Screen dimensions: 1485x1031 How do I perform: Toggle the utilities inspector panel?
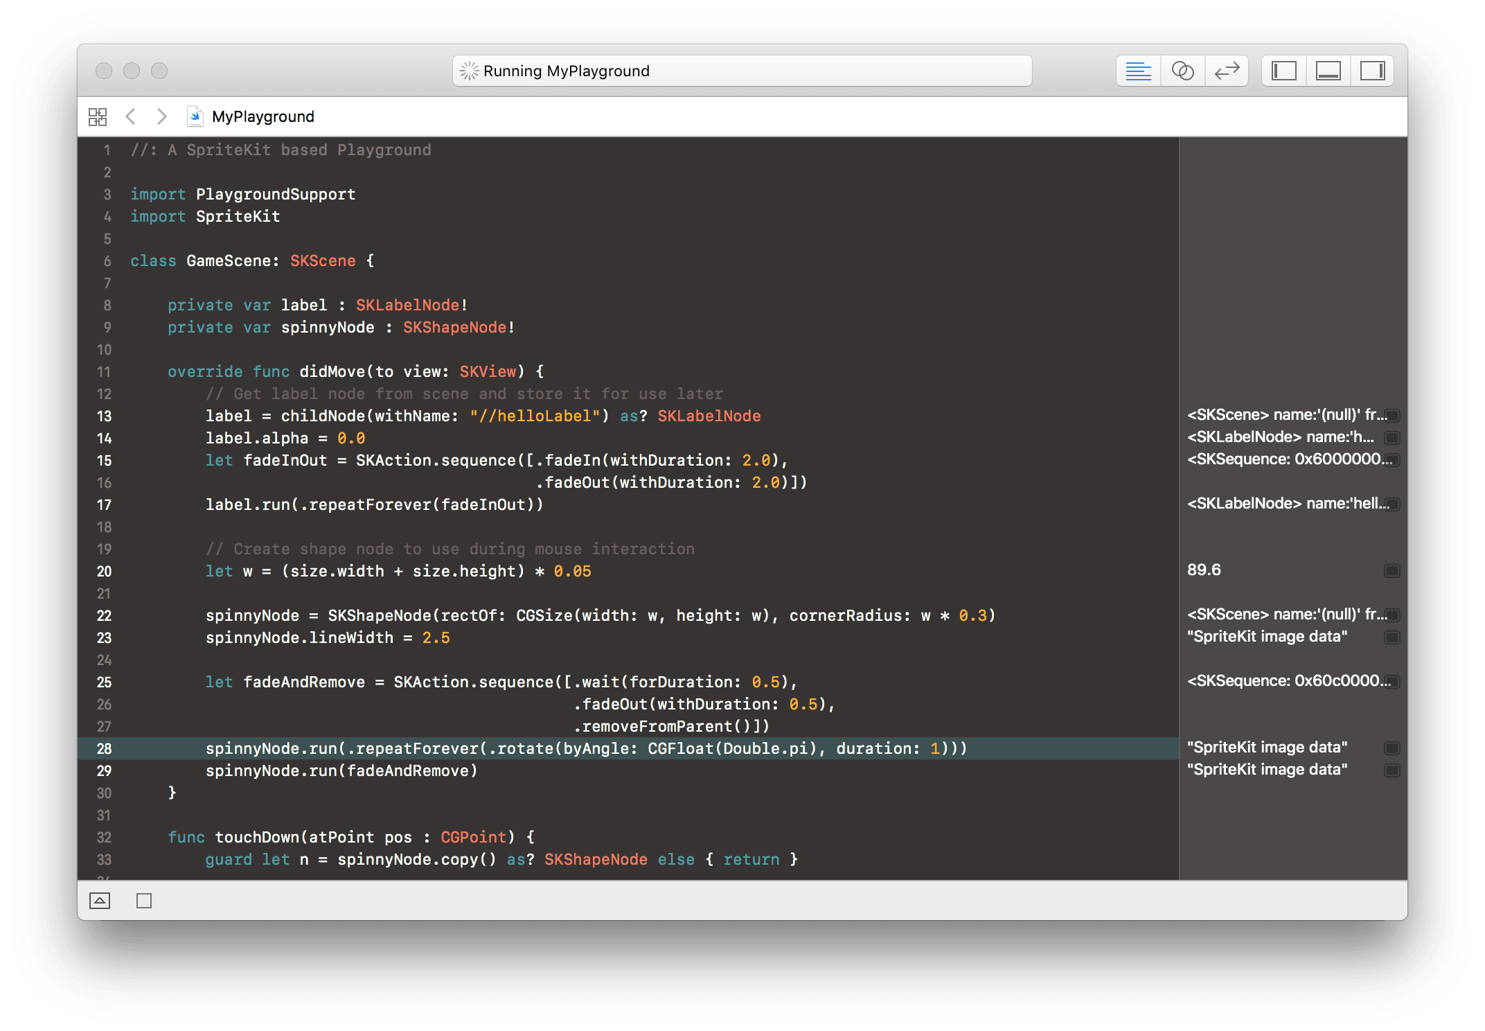1372,71
